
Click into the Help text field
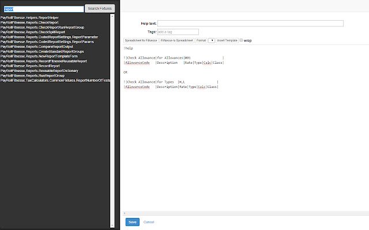tap(250, 24)
